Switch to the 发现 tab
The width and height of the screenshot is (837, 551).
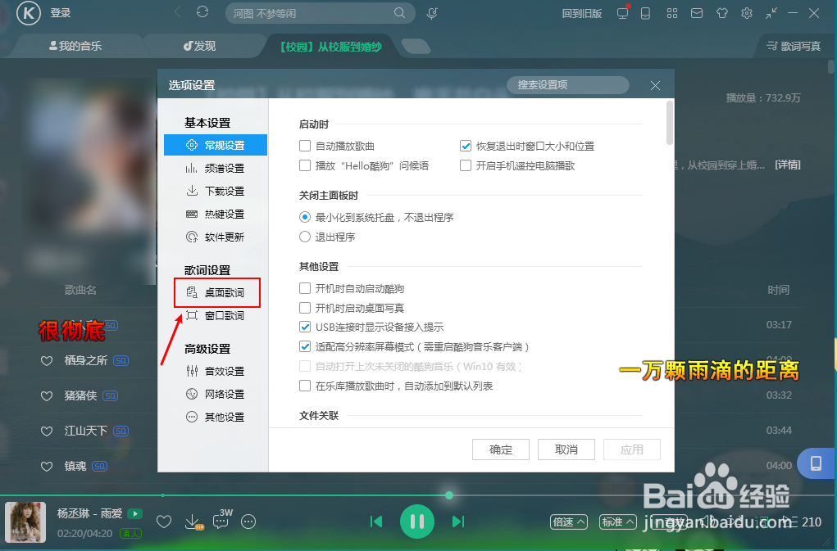[200, 46]
